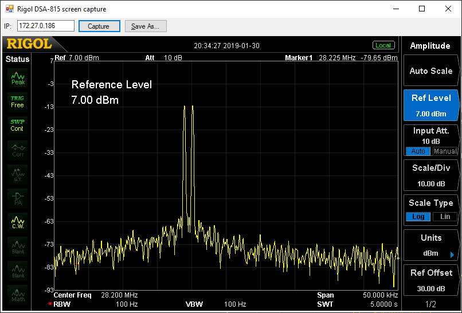Set input attenuation to Manual
This screenshot has width=462, height=313.
[x=445, y=151]
